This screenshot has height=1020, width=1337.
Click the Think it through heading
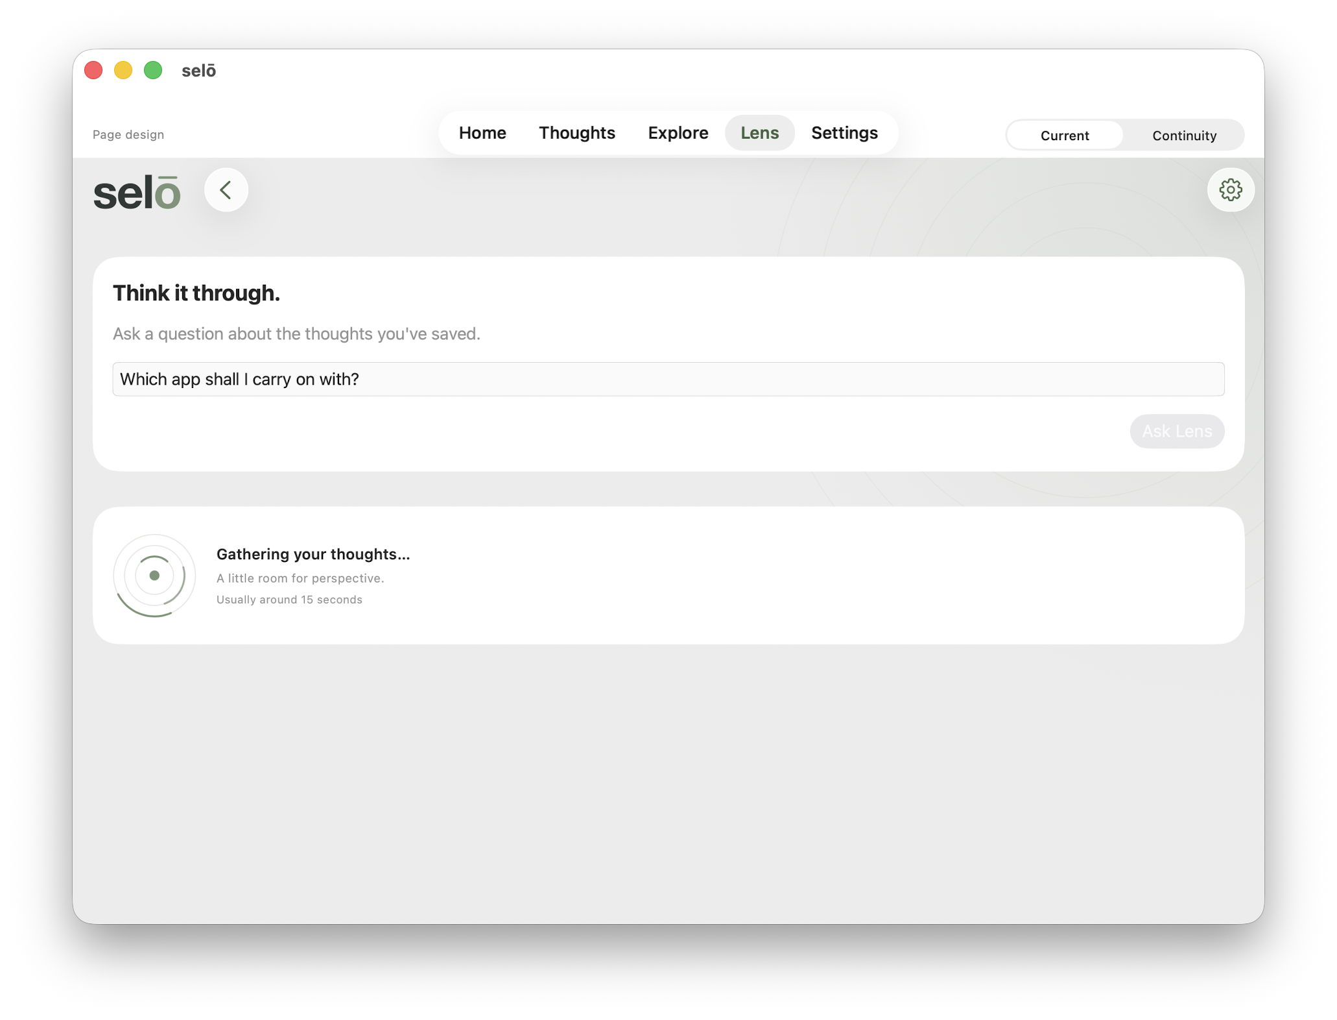[196, 293]
